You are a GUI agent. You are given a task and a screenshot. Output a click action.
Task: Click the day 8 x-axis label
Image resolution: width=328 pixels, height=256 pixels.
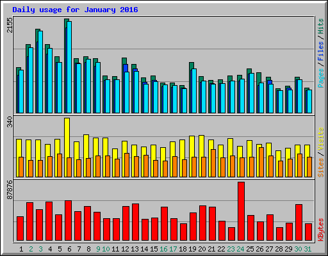pyautogui.click(x=88, y=249)
